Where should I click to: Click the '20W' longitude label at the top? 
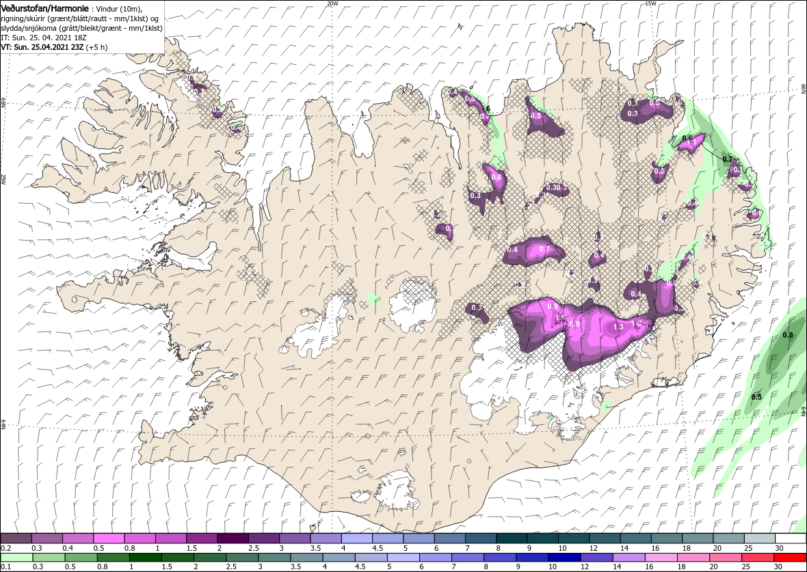click(x=333, y=3)
